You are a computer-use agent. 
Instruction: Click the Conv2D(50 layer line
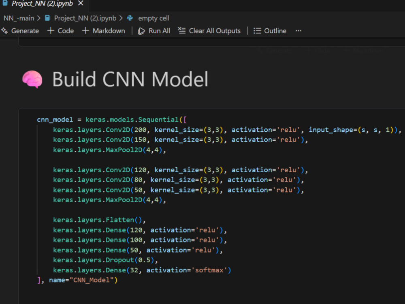pyautogui.click(x=179, y=190)
